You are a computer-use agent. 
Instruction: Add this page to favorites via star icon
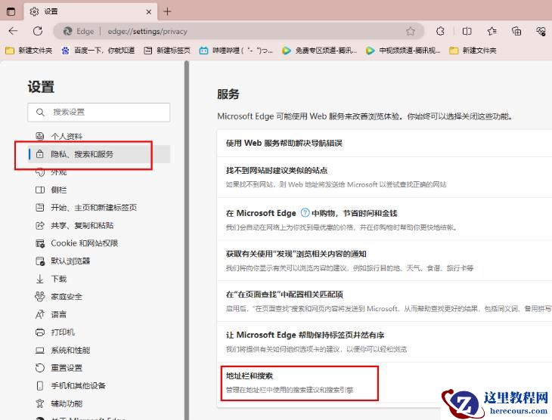point(411,31)
